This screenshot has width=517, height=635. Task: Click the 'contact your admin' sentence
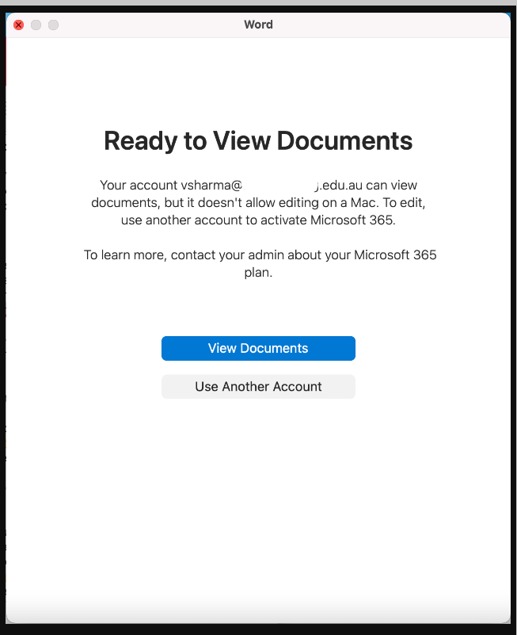(x=260, y=263)
